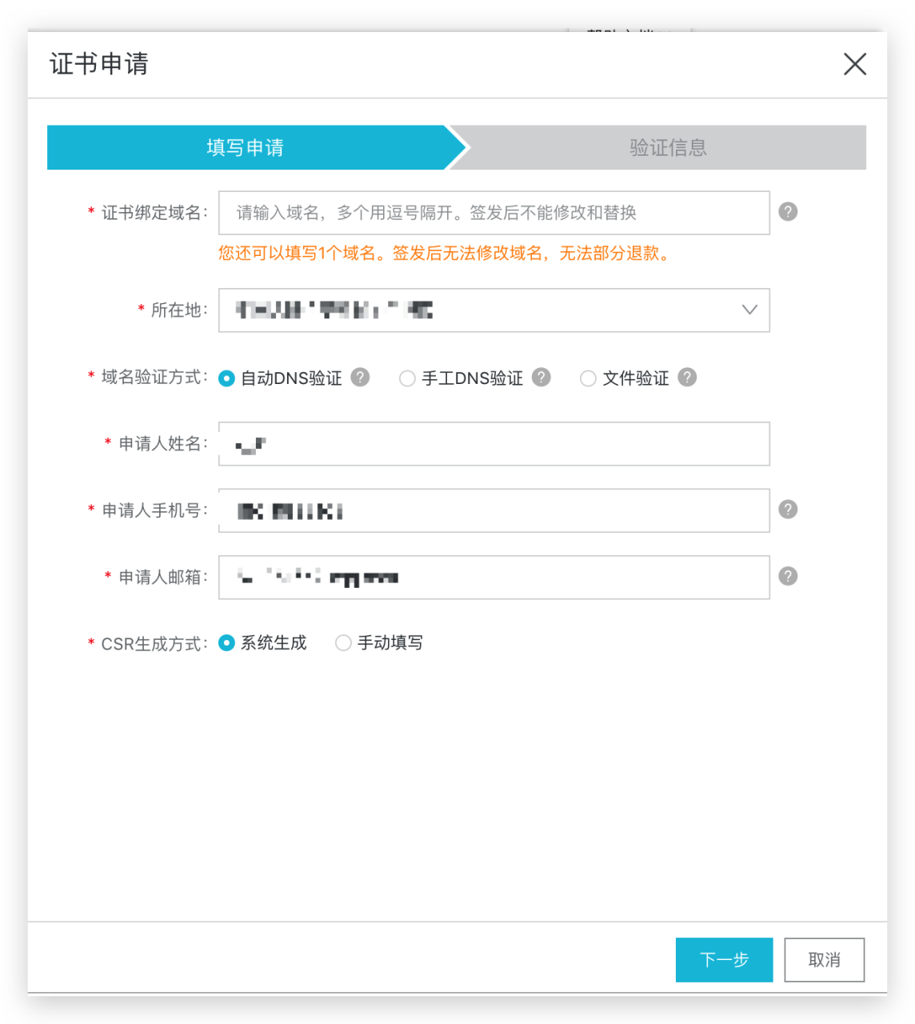Click help icon beside 自动DNS验证 option
This screenshot has height=1024, width=915.
point(360,378)
